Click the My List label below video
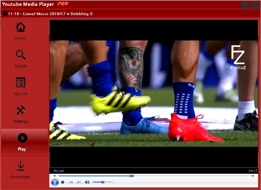261x190 pixels. pyautogui.click(x=59, y=171)
